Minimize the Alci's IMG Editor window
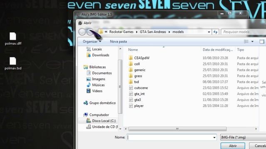Screen dimensions: 266x149 222,13
